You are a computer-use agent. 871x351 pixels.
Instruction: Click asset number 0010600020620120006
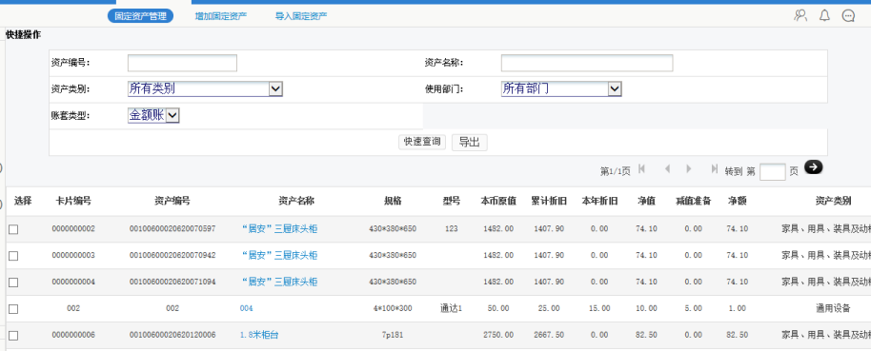tap(172, 335)
